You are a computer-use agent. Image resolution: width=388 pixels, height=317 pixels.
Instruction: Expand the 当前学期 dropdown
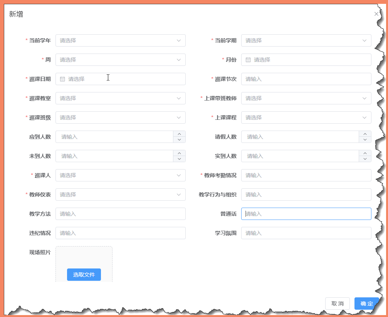306,40
